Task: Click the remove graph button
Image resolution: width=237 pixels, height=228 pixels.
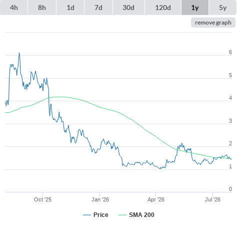Action: pyautogui.click(x=213, y=23)
